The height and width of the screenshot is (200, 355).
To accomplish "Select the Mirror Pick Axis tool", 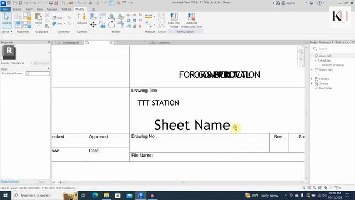I will tap(111, 16).
